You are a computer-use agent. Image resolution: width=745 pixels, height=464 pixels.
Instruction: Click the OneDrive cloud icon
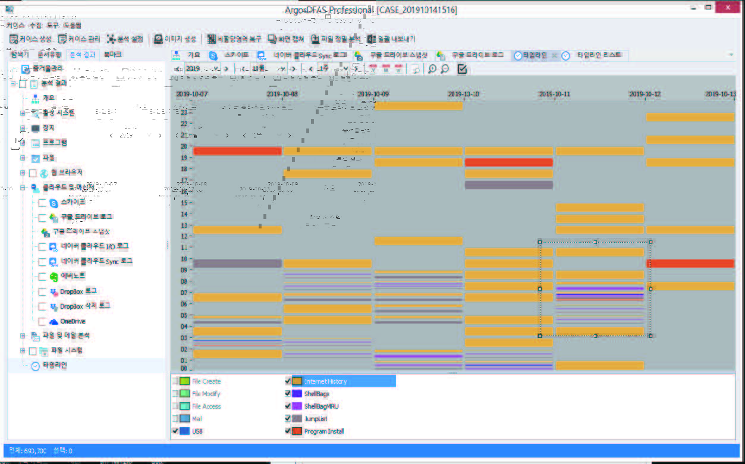coord(54,322)
